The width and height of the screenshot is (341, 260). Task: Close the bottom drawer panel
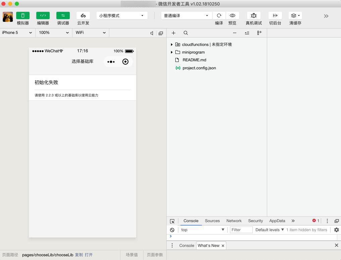click(x=336, y=245)
